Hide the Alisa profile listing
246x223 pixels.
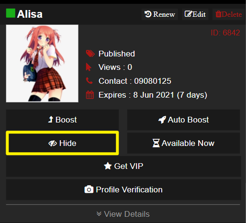point(62,143)
